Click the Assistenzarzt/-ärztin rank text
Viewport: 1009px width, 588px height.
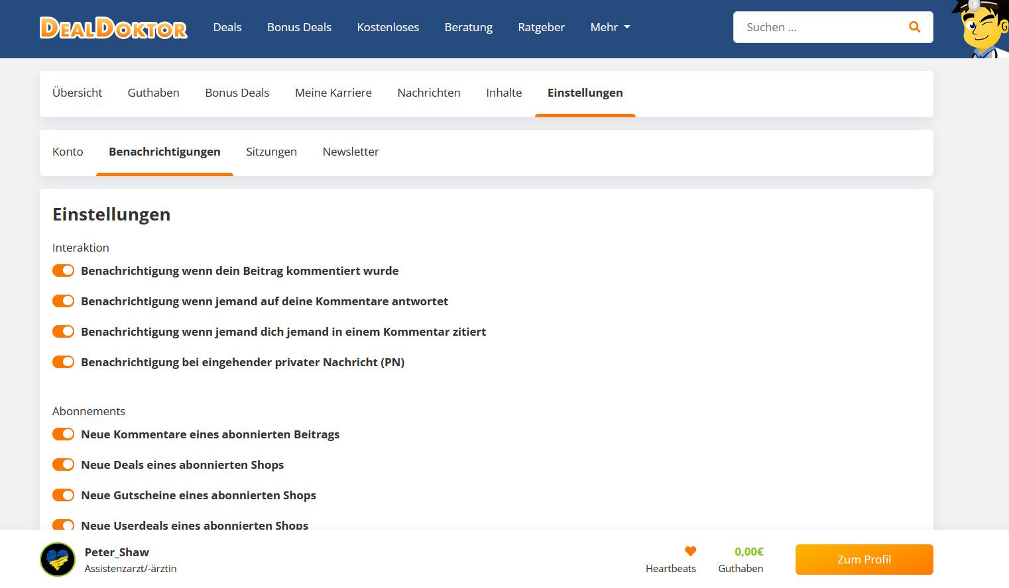tap(131, 569)
